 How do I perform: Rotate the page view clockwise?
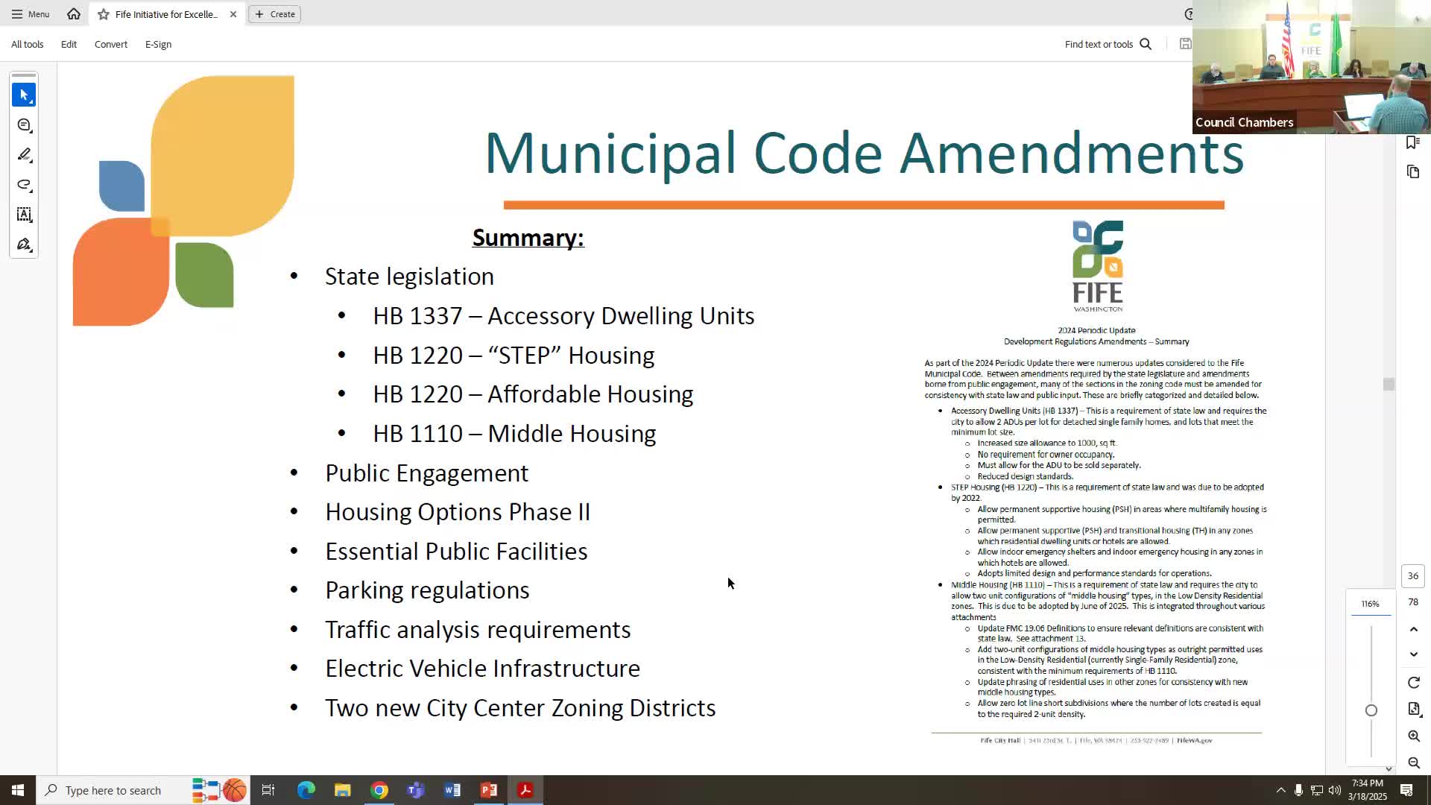[x=1414, y=683]
